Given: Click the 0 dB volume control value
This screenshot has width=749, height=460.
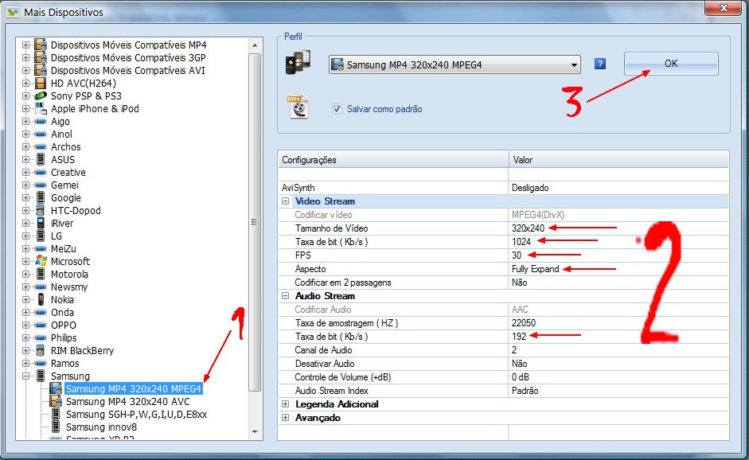Looking at the screenshot, I should (x=521, y=377).
